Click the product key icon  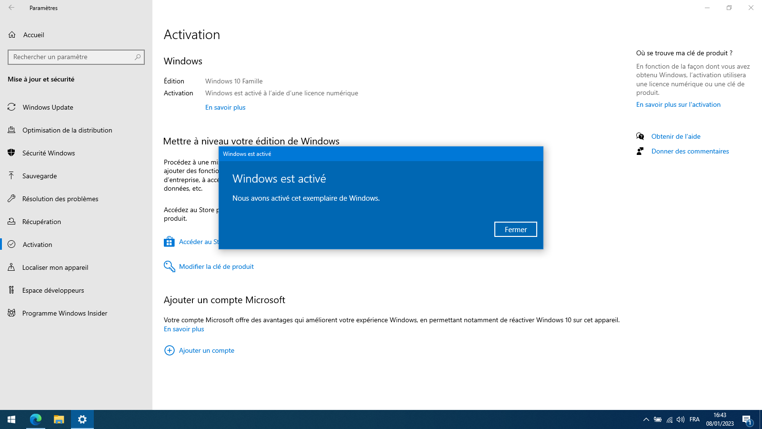(169, 266)
